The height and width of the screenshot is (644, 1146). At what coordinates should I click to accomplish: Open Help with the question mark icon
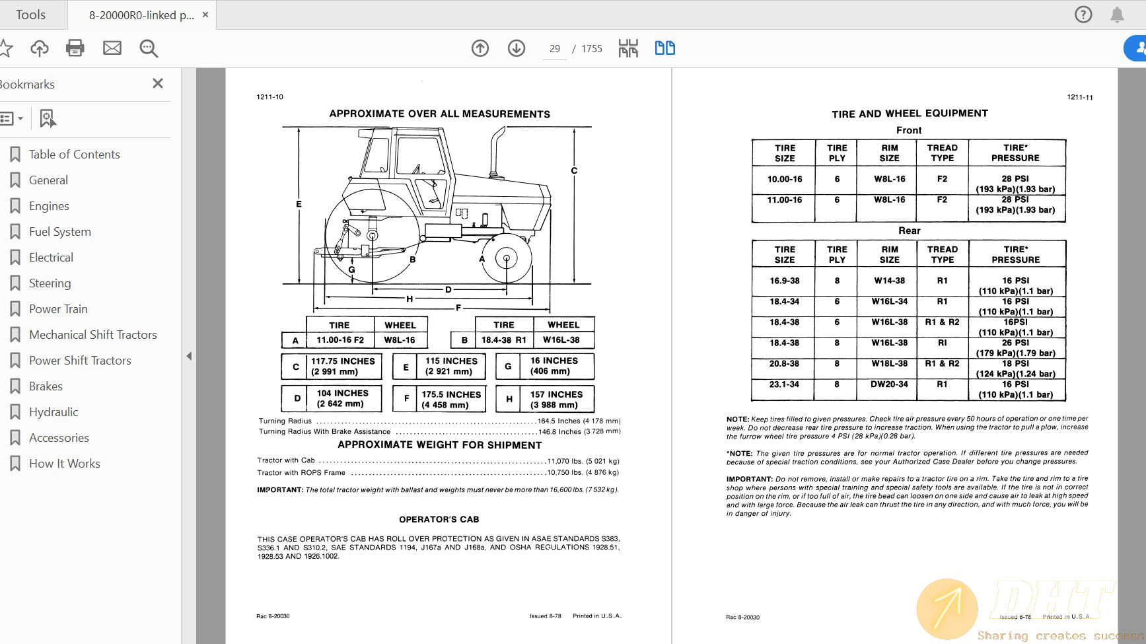click(x=1083, y=14)
